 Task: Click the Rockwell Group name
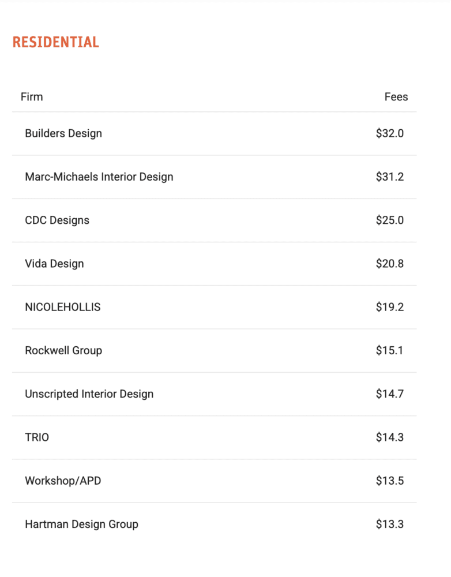63,350
